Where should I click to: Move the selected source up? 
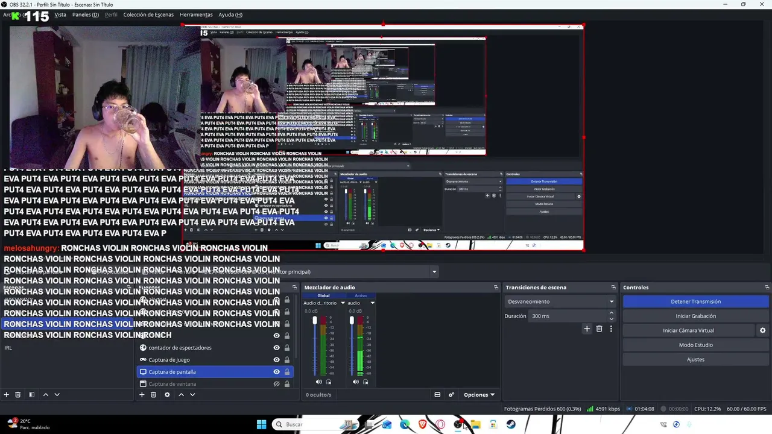click(181, 395)
